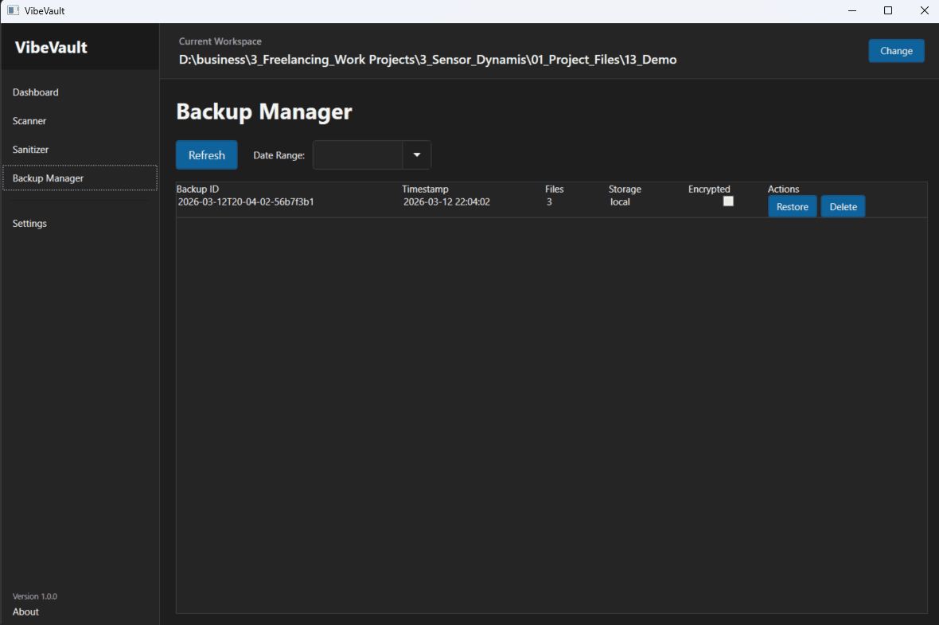Viewport: 939px width, 625px height.
Task: Click the Refresh button
Action: coord(206,154)
